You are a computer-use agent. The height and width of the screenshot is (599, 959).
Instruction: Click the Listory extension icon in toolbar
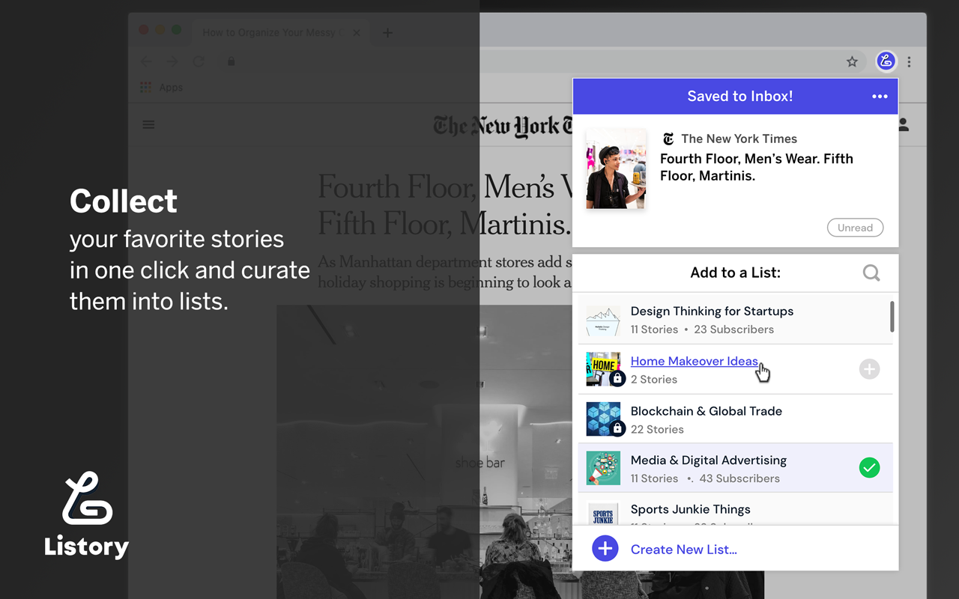point(886,61)
